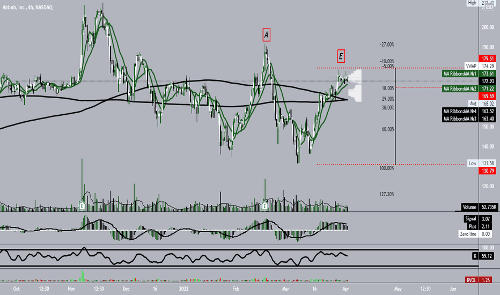Click the MA Ribbon:MA №2 label
Image resolution: width=500 pixels, height=295 pixels.
(469, 88)
